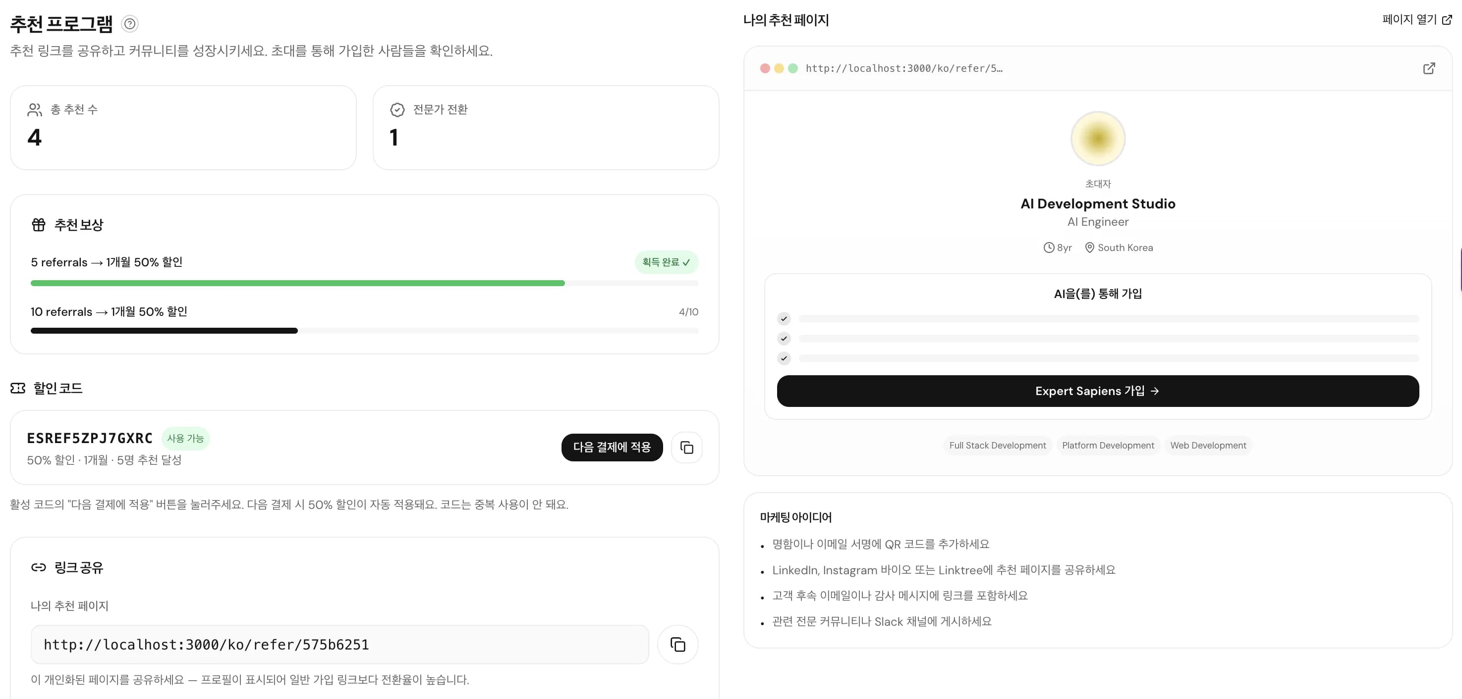Select the Full Stack Development tag
This screenshot has width=1462, height=699.
click(997, 446)
